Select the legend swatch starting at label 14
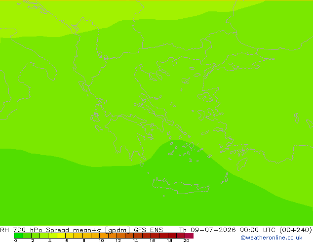 (138, 236)
